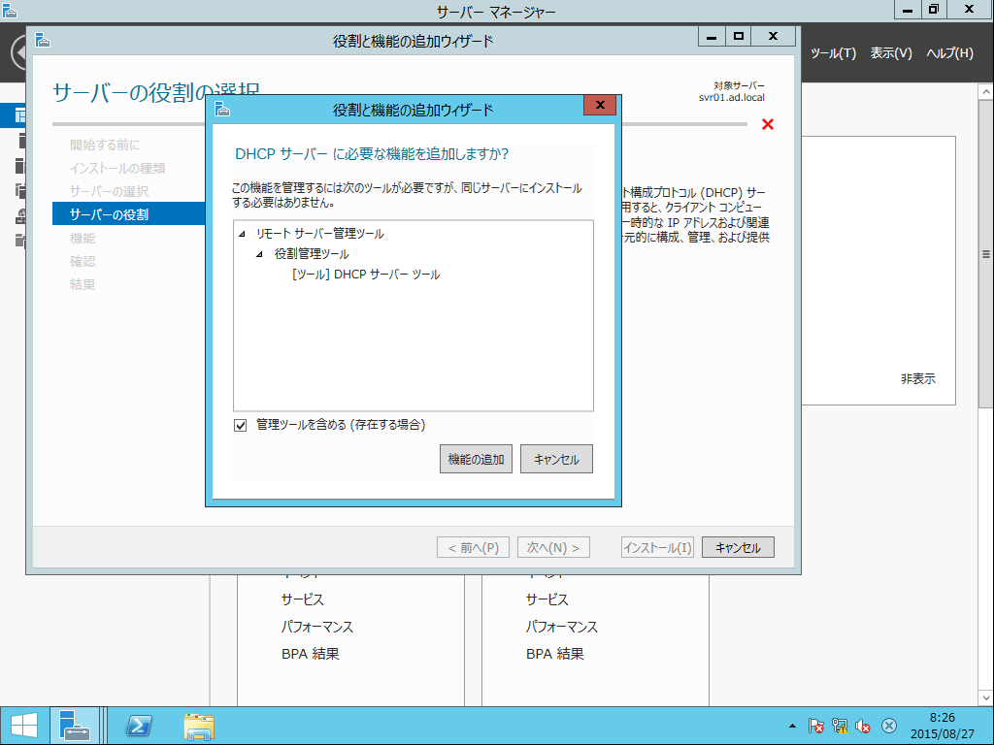Click the network status tray icon
This screenshot has height=745, width=994.
(840, 726)
